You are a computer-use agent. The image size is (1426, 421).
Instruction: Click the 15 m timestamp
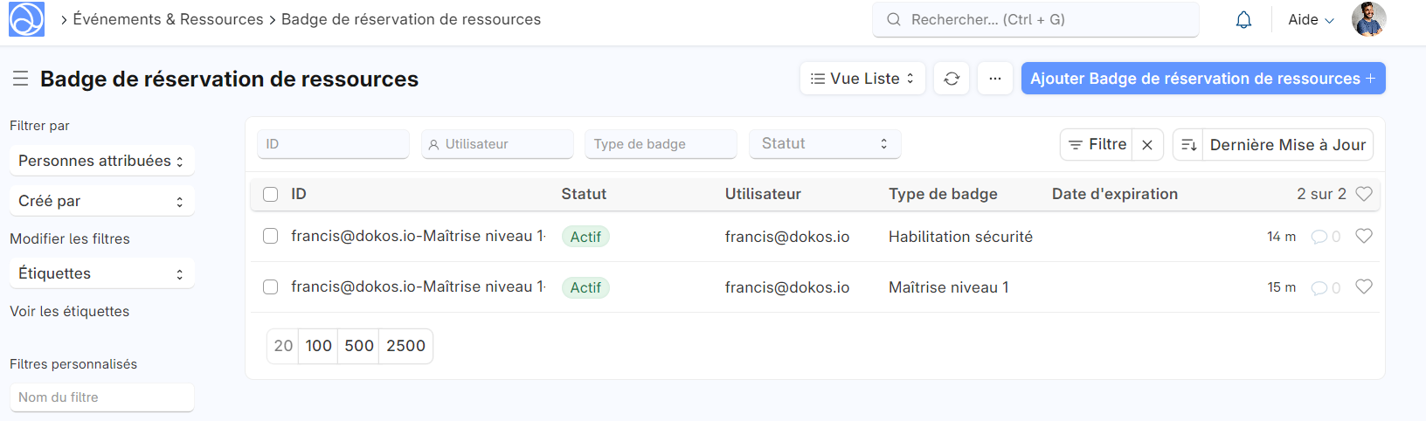[1282, 287]
